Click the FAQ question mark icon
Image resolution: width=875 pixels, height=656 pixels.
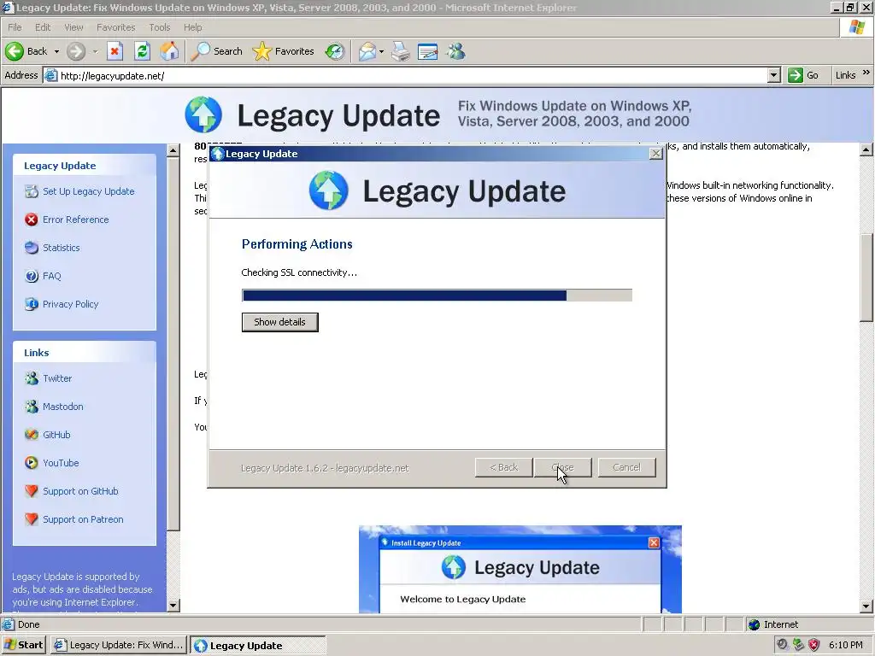32,276
